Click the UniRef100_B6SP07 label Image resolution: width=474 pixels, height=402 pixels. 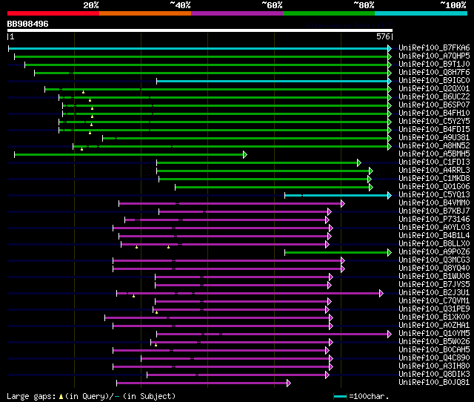434,105
